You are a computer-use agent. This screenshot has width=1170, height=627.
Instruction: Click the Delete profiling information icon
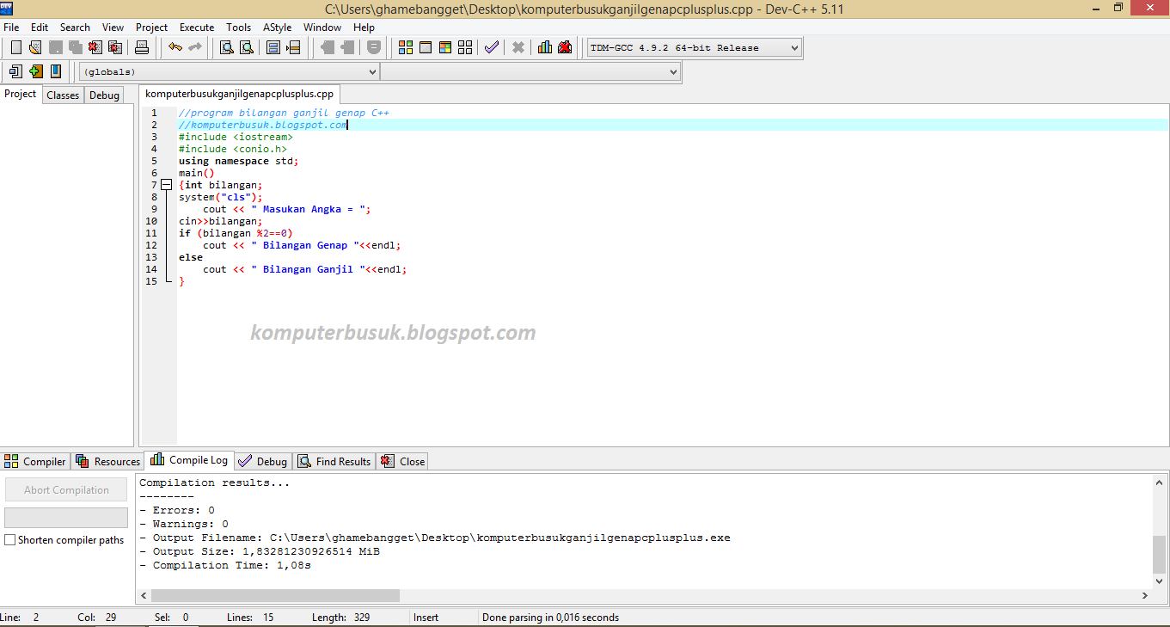coord(565,47)
